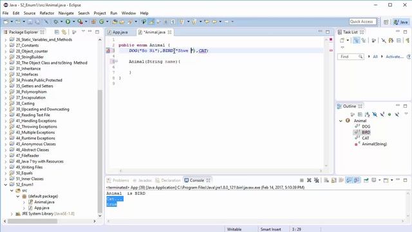Image resolution: width=412 pixels, height=232 pixels.
Task: Open the File menu
Action: coord(5,13)
